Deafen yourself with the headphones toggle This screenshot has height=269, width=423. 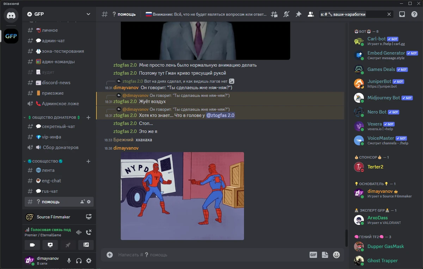point(79,261)
